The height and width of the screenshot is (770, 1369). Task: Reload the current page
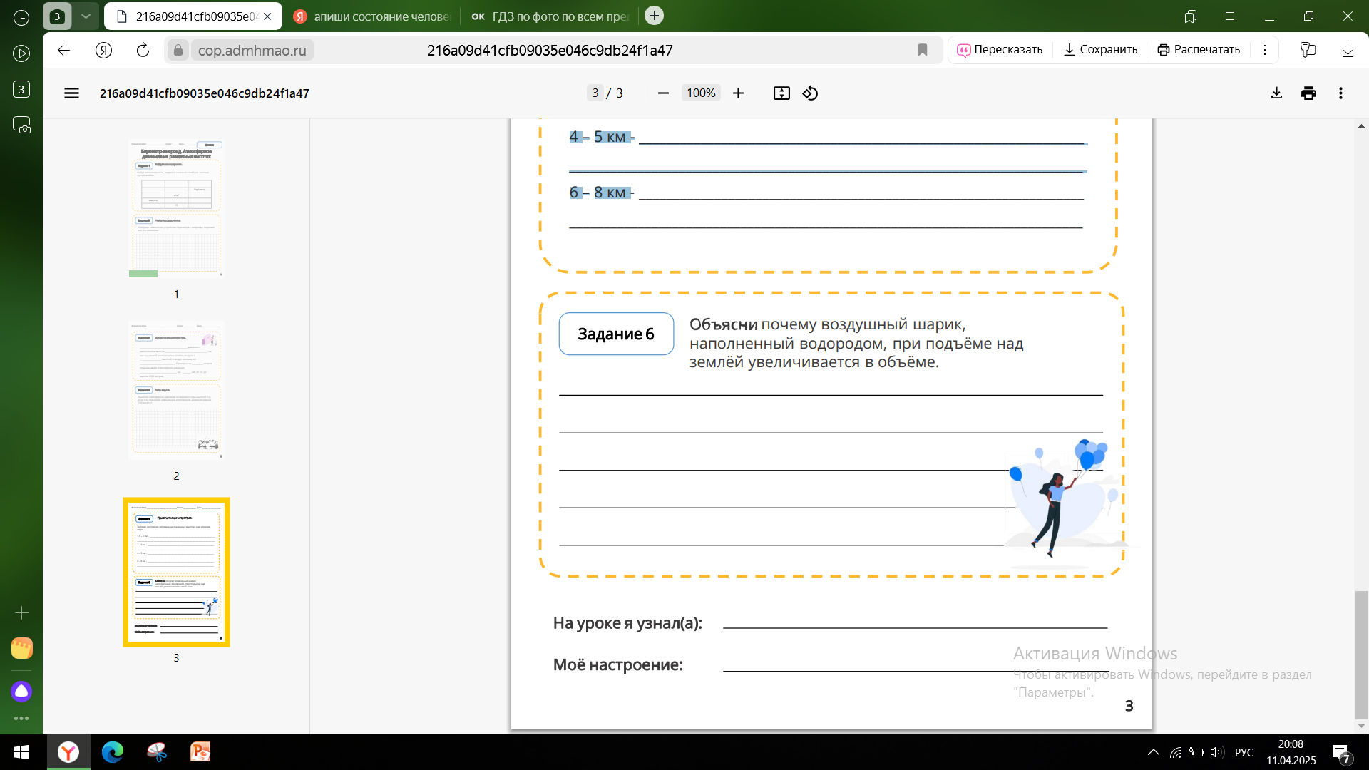tap(143, 50)
